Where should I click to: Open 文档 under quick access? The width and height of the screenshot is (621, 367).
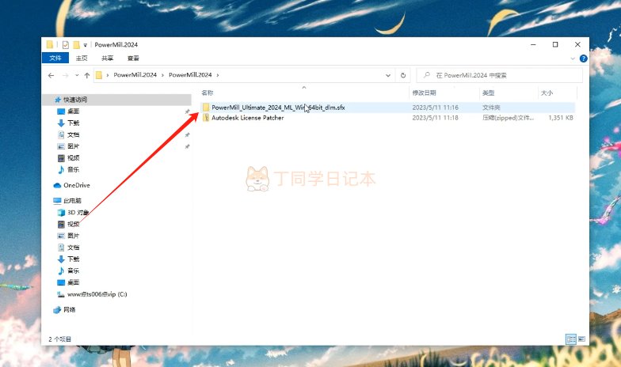[73, 134]
